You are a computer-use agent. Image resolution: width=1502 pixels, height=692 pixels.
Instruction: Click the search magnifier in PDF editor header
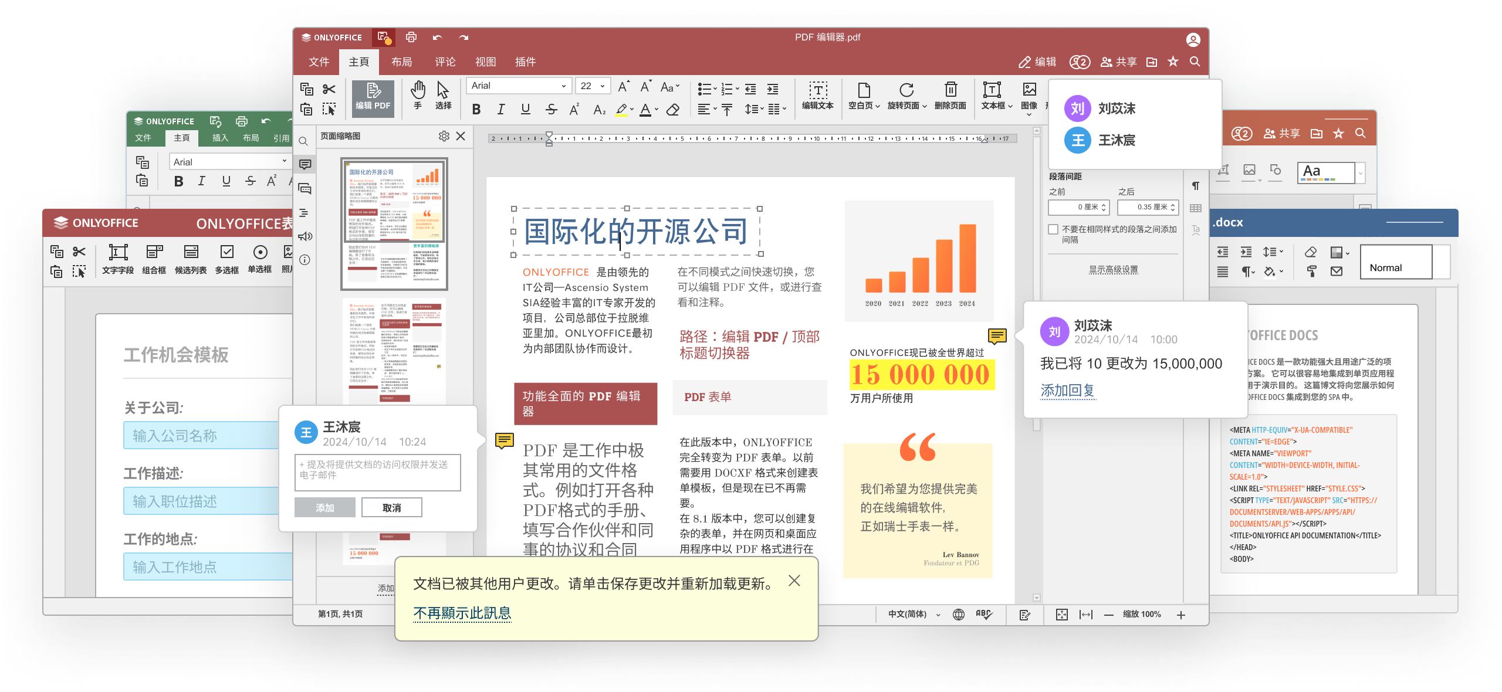click(x=1195, y=62)
